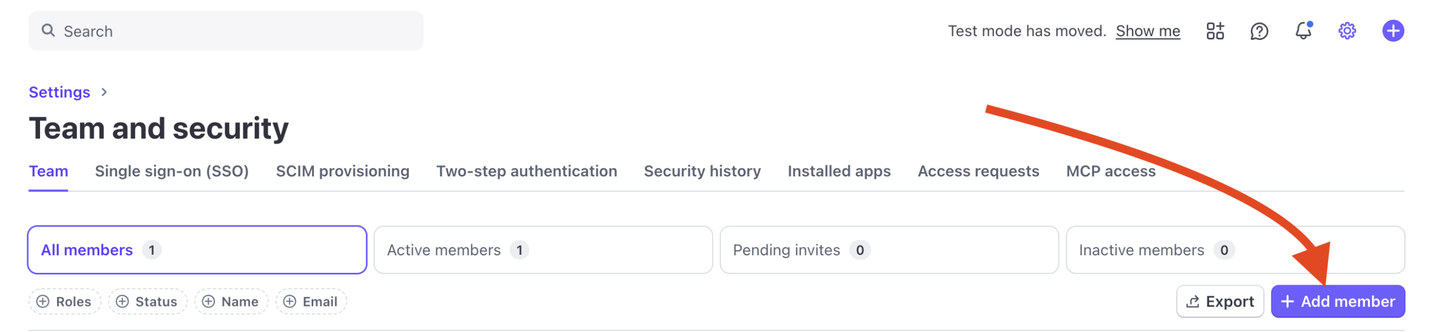Open the Status filter dropdown
This screenshot has height=332, width=1445.
pos(147,302)
